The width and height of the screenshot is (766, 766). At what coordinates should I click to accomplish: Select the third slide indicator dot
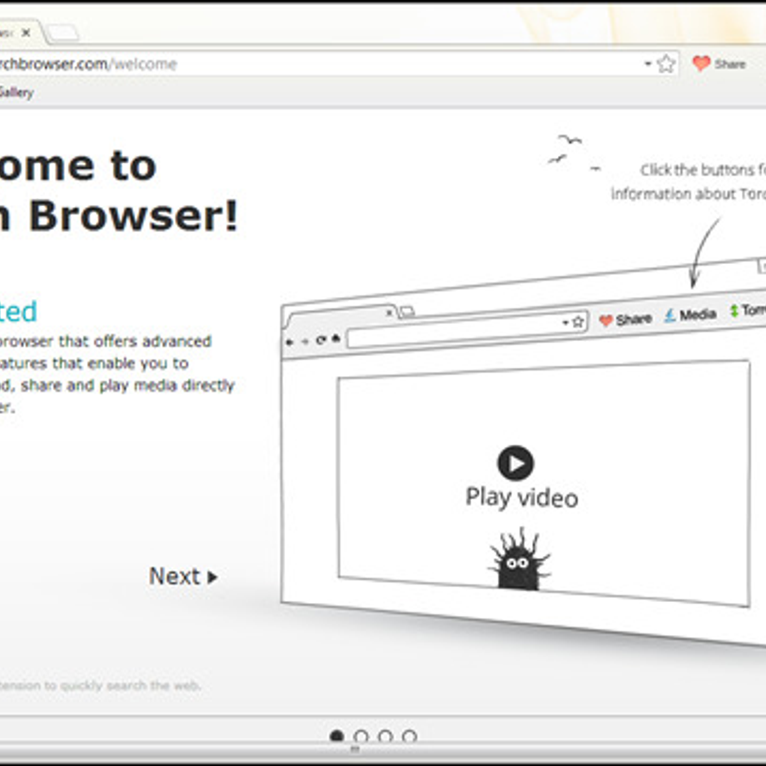pos(385,736)
